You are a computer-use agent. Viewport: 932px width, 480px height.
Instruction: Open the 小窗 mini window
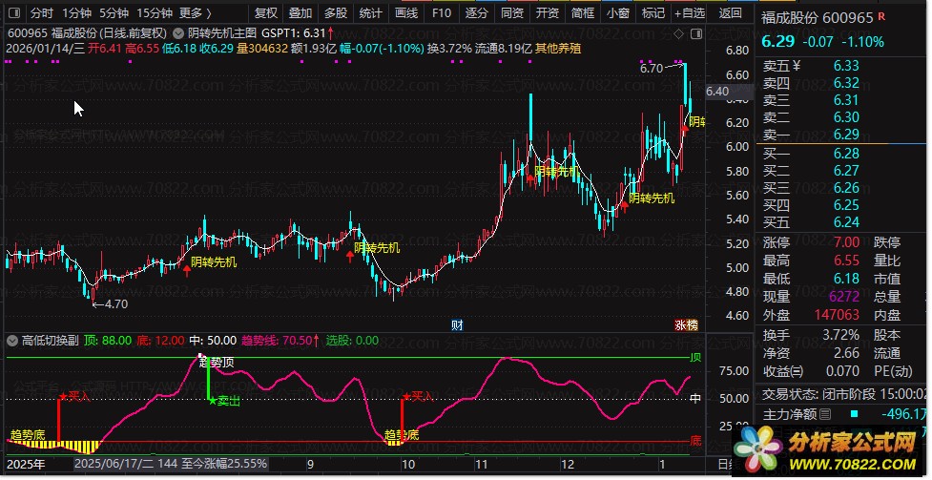pos(618,12)
